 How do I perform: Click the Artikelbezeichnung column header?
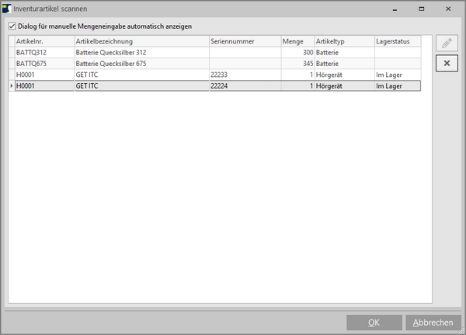click(x=141, y=41)
